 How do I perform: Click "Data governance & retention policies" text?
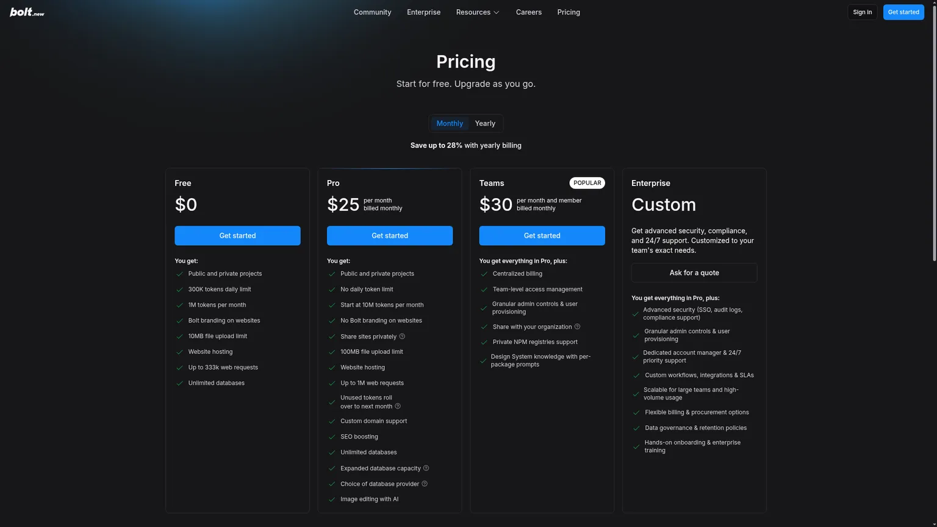point(695,428)
